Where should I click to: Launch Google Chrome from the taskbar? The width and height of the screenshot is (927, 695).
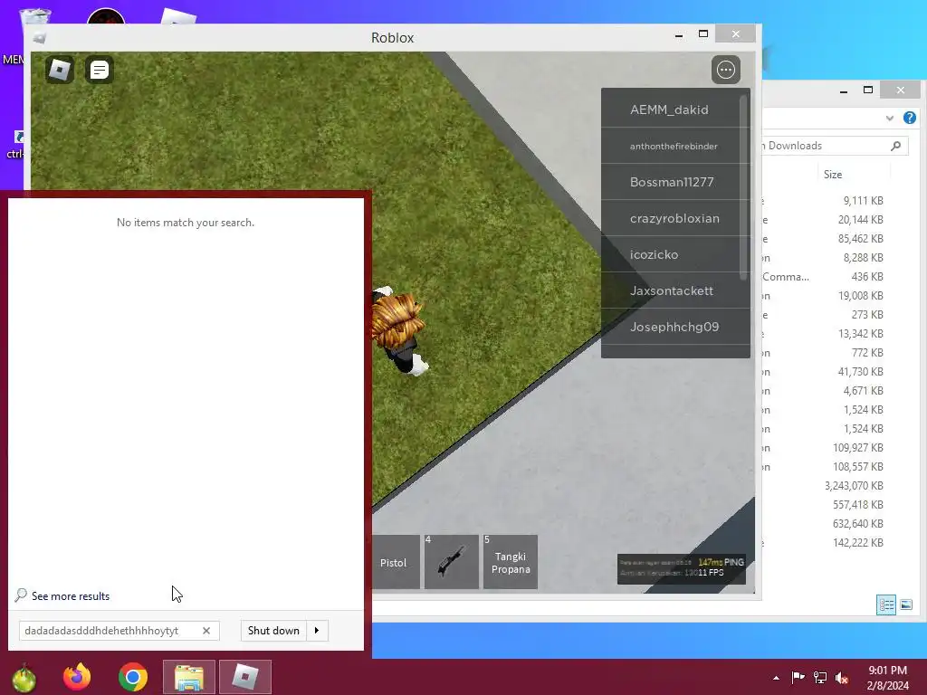[x=133, y=677]
